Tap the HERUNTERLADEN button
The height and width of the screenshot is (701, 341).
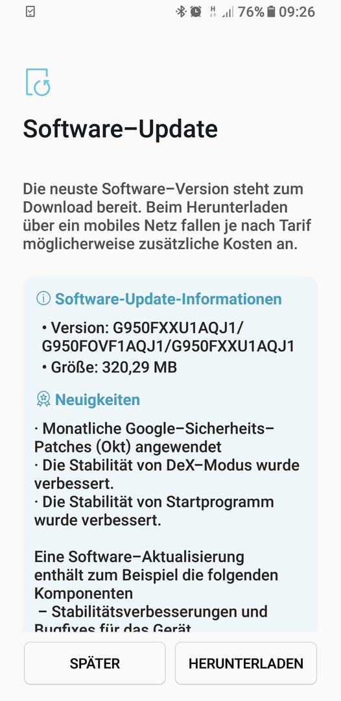click(x=246, y=663)
